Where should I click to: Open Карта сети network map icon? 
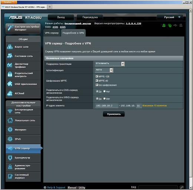click(x=10, y=47)
